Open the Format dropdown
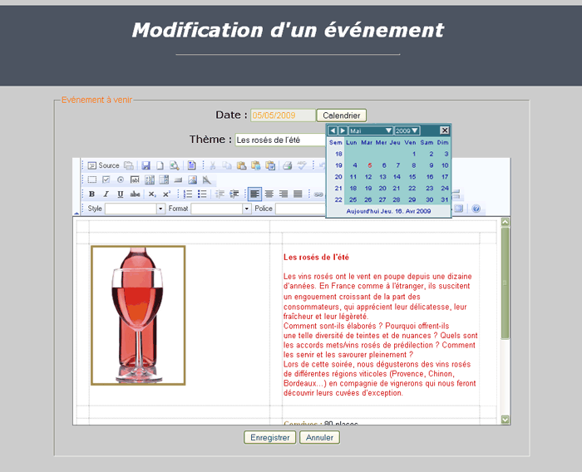Screen dimensions: 582x472 (x=246, y=209)
